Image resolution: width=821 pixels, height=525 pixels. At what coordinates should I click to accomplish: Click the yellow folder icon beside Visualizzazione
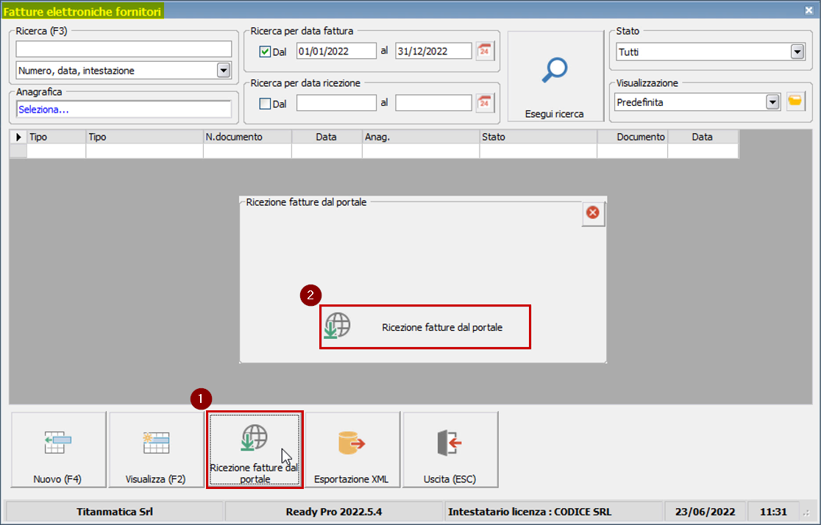[795, 101]
